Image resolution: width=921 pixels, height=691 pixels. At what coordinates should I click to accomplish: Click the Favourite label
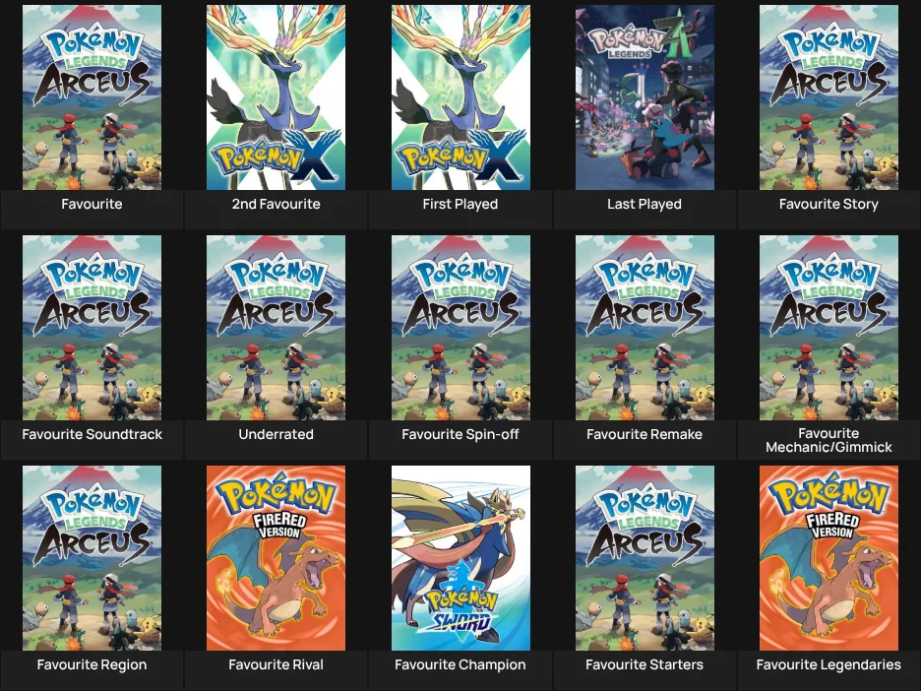point(92,204)
